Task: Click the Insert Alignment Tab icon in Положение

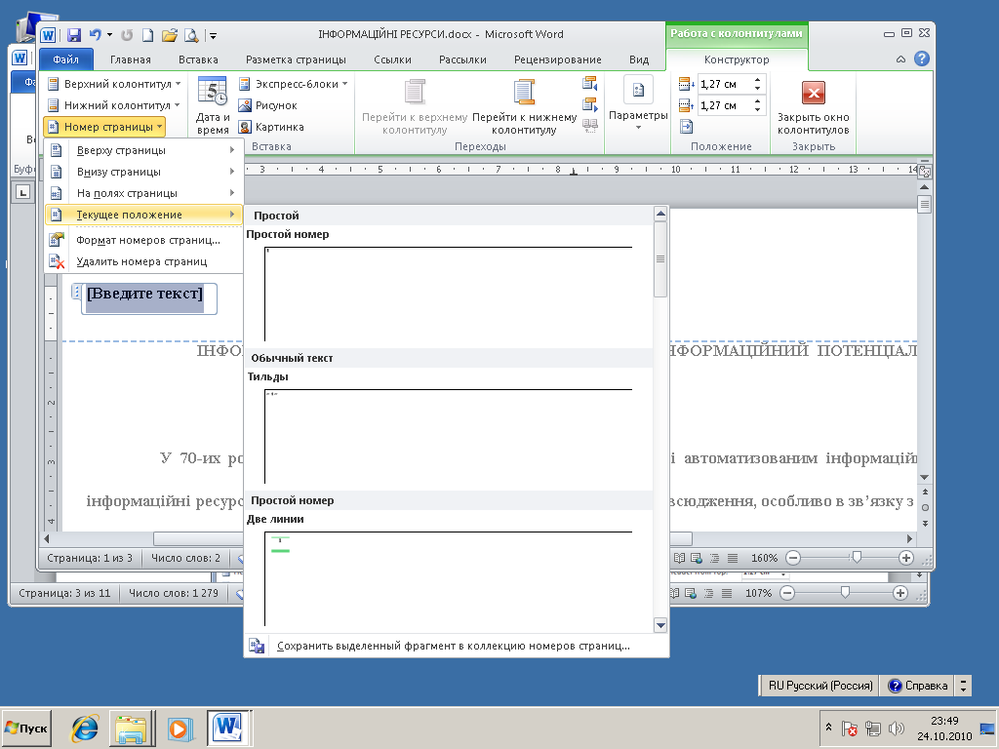Action: [x=686, y=126]
